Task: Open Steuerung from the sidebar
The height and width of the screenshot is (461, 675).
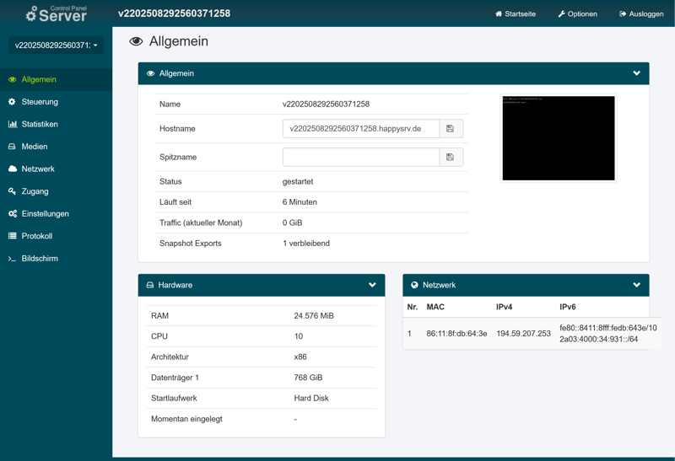Action: click(x=40, y=102)
